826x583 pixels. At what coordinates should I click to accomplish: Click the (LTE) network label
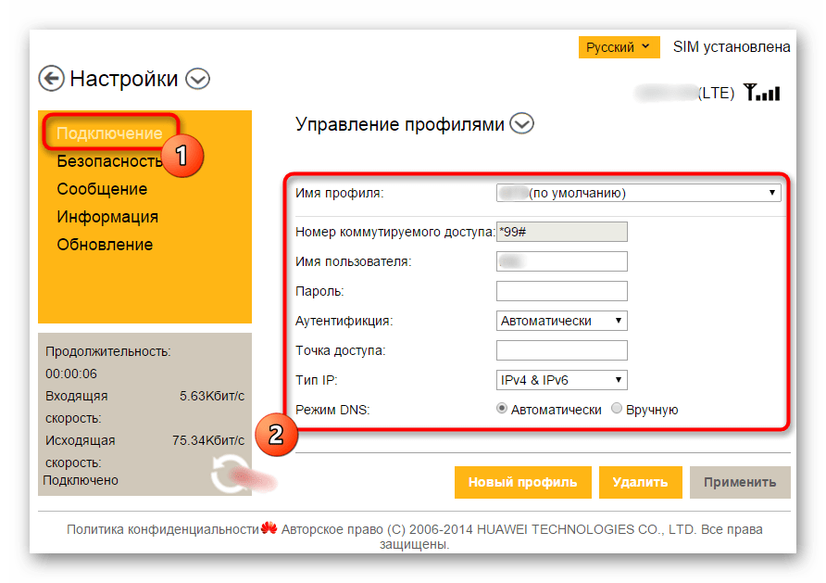click(716, 93)
